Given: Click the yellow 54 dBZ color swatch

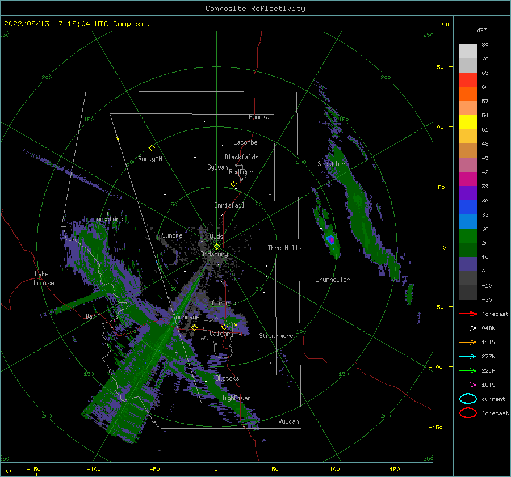Looking at the screenshot, I should click(x=468, y=122).
